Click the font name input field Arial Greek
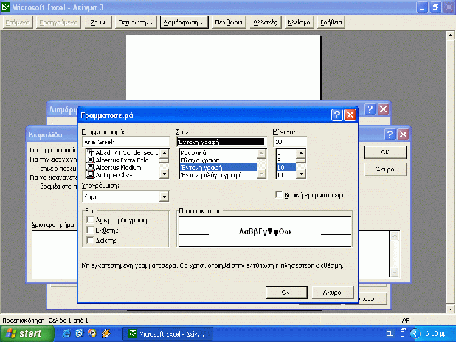Viewport: 456px width, 342px height. 126,142
